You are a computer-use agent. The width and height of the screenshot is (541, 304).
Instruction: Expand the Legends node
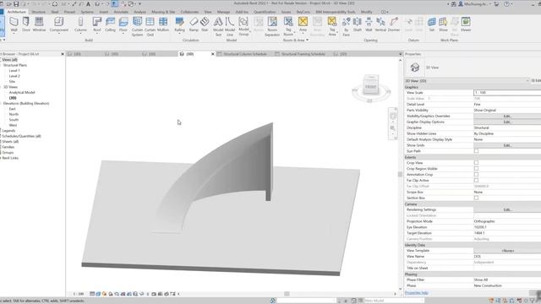(1, 130)
